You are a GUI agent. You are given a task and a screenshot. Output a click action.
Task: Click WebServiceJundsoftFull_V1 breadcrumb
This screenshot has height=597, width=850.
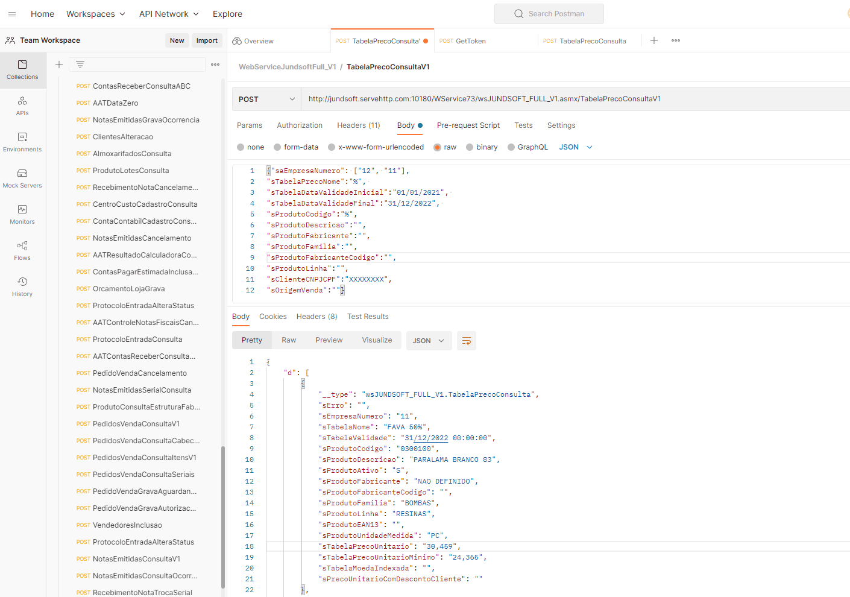288,67
